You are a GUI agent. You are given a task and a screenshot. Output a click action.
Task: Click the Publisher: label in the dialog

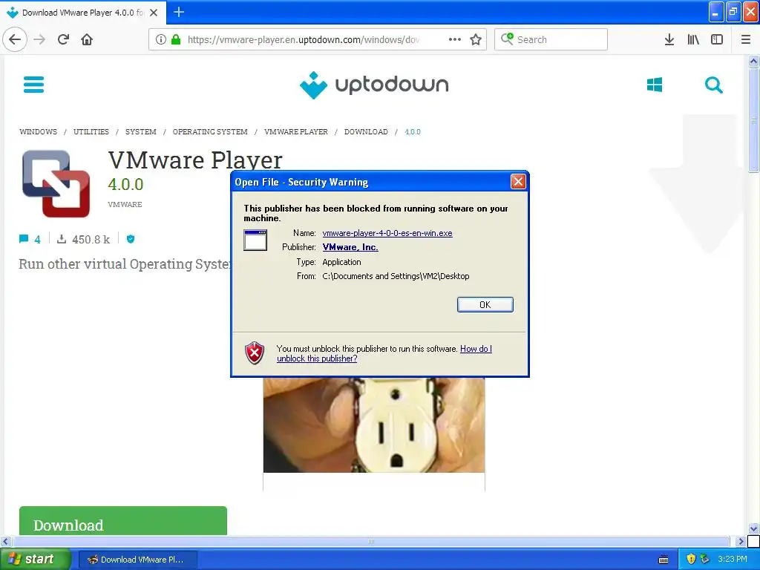click(298, 247)
